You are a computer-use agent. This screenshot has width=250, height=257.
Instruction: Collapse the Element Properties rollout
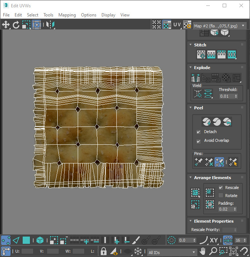[x=191, y=221]
